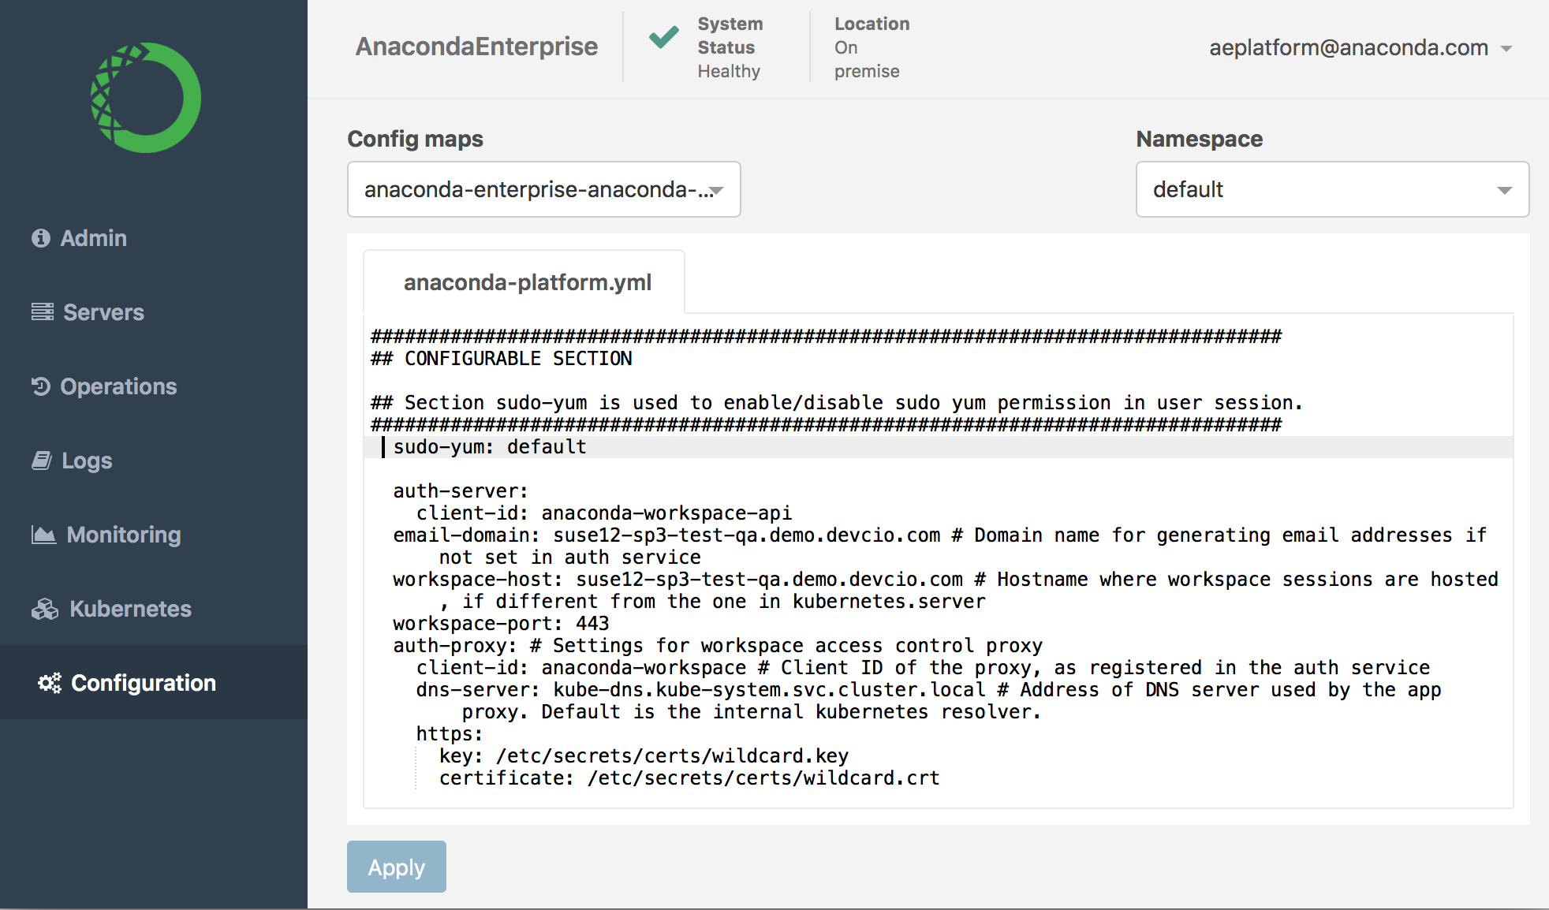
Task: Click the Operations history icon
Action: click(41, 386)
